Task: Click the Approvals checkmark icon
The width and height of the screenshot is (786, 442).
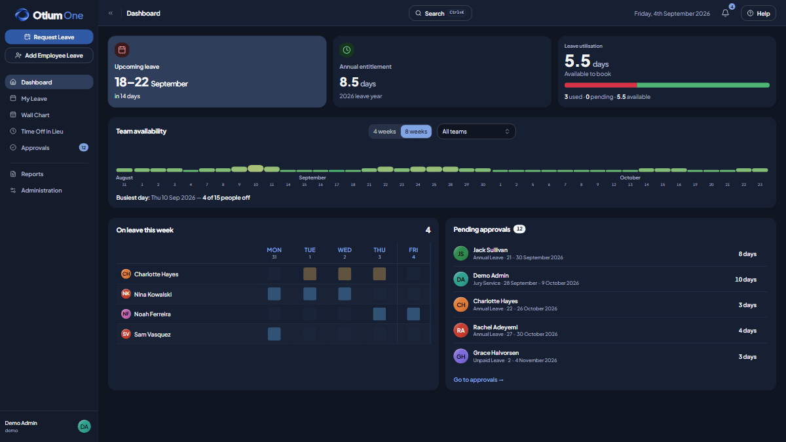Action: click(13, 148)
